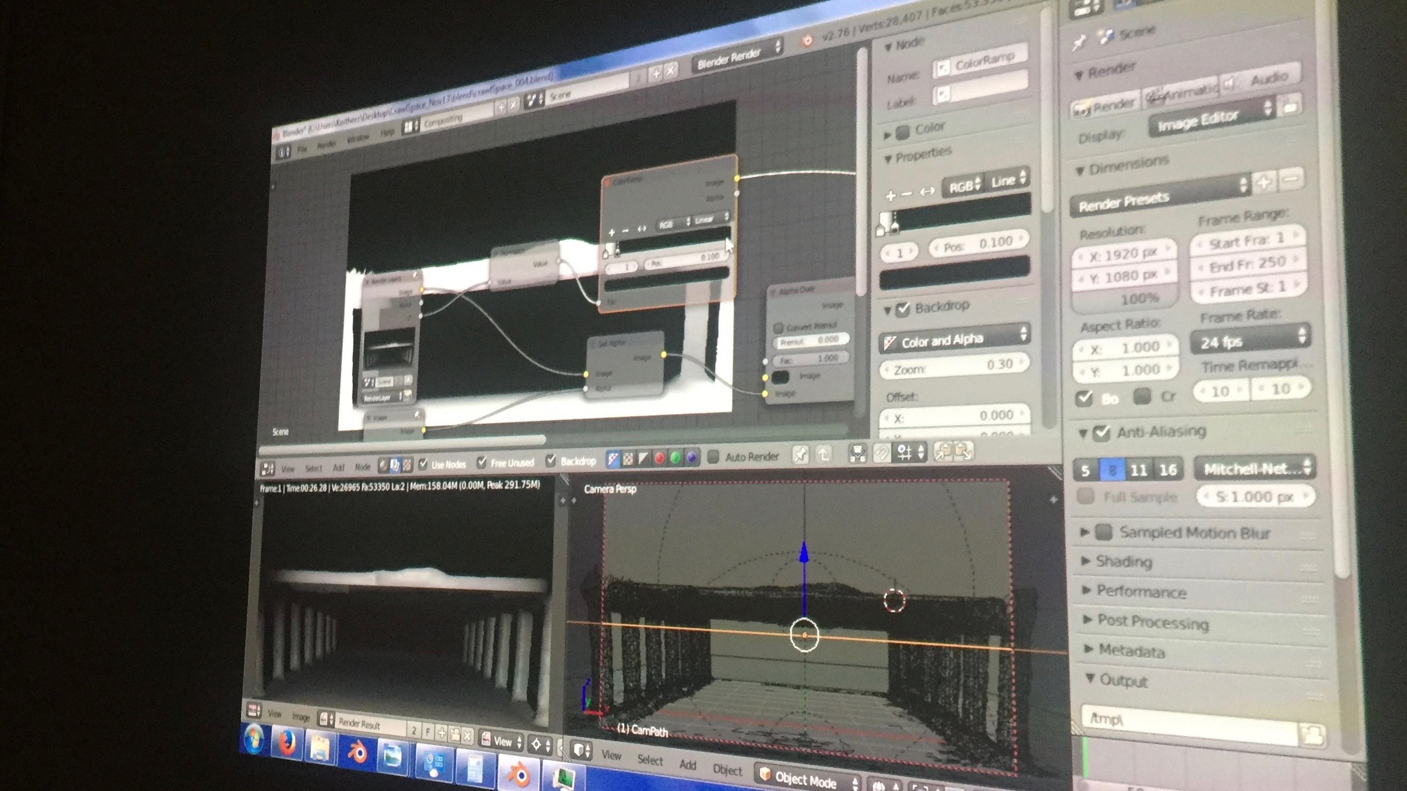
Task: Uncheck the Backdrop panel checkbox in sidebar
Action: (x=903, y=310)
